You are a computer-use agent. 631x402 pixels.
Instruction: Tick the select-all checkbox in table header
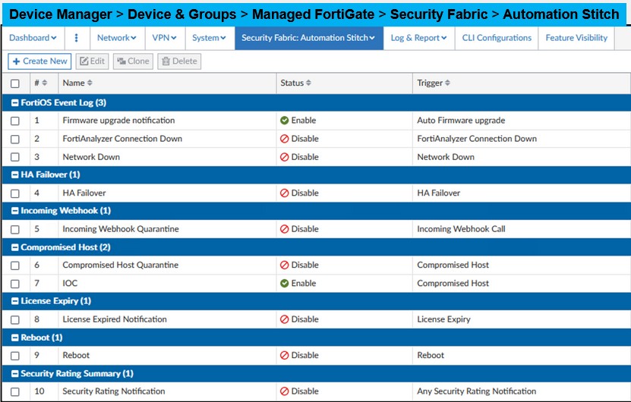[x=15, y=83]
